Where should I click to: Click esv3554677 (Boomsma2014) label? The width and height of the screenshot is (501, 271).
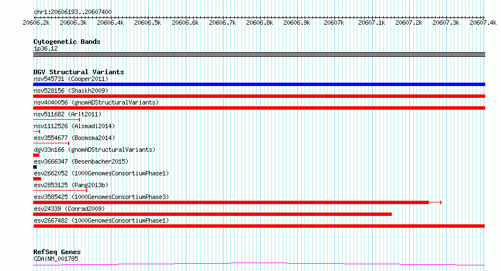point(74,138)
